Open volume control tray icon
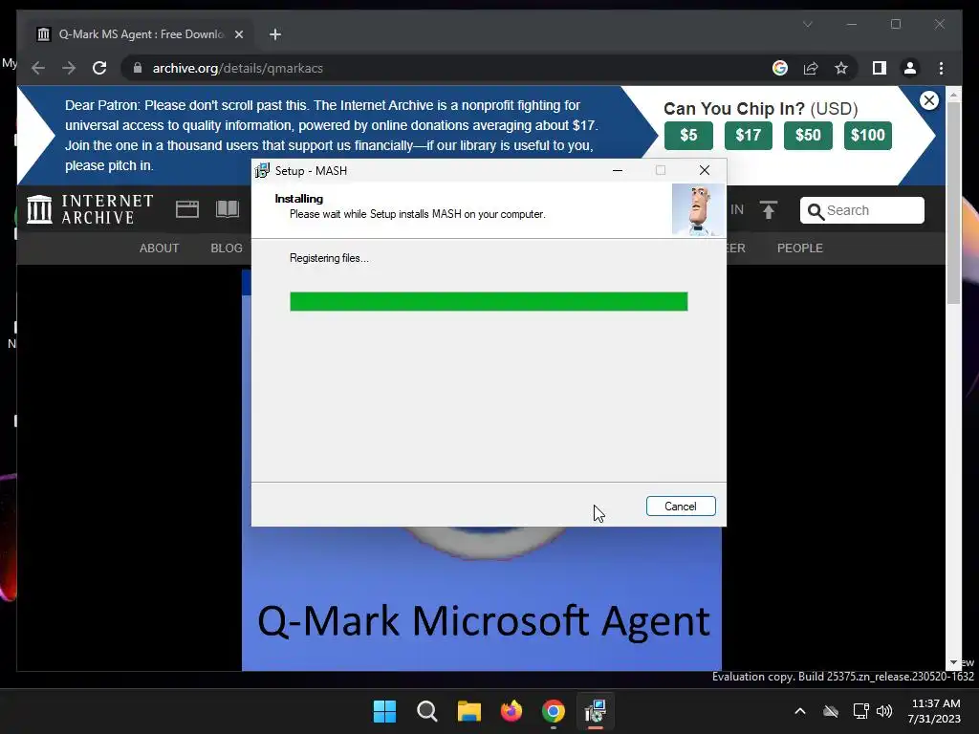This screenshot has height=734, width=979. (884, 711)
